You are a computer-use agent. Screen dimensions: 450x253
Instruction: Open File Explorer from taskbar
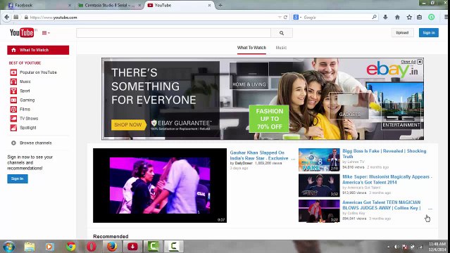(x=30, y=247)
